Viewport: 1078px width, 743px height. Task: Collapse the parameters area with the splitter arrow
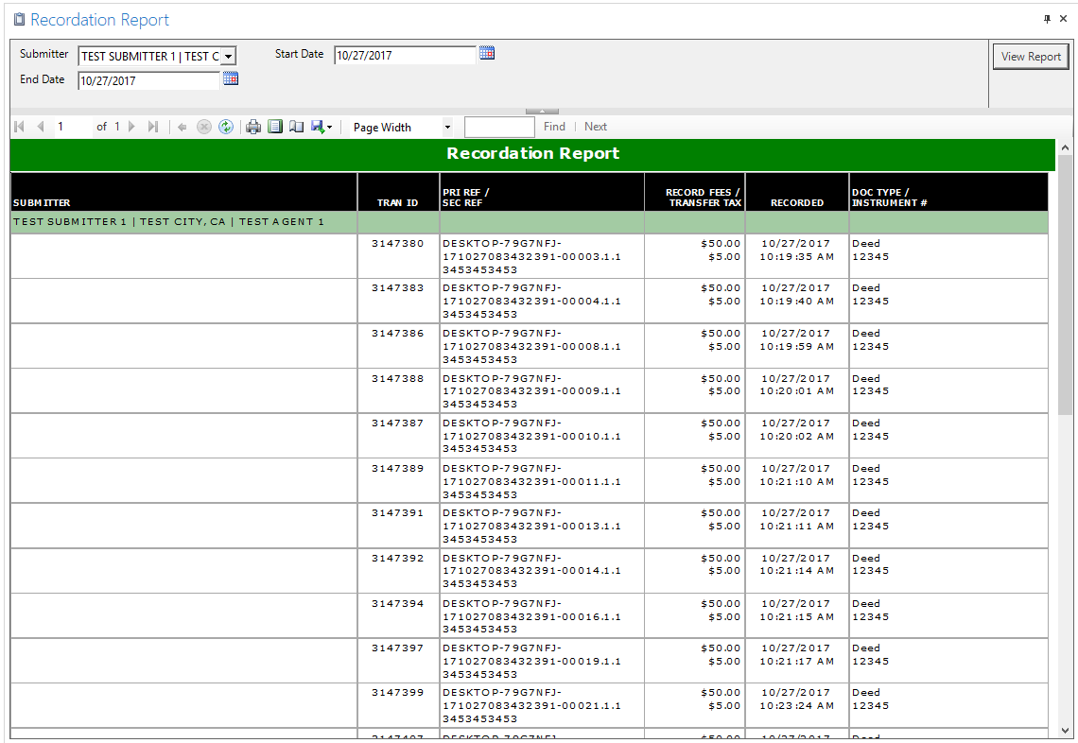pyautogui.click(x=542, y=112)
